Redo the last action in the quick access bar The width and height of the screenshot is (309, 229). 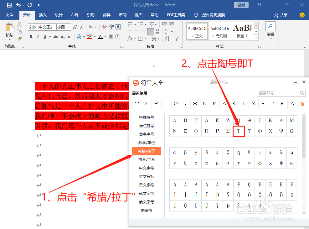coord(30,5)
